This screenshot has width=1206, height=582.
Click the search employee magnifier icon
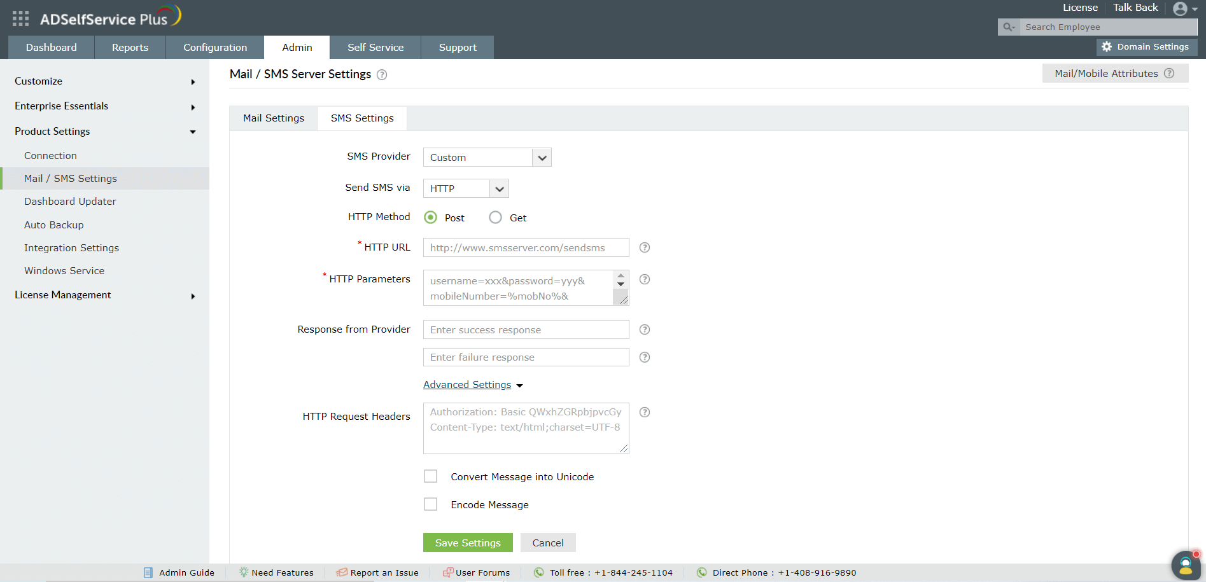tap(1008, 27)
